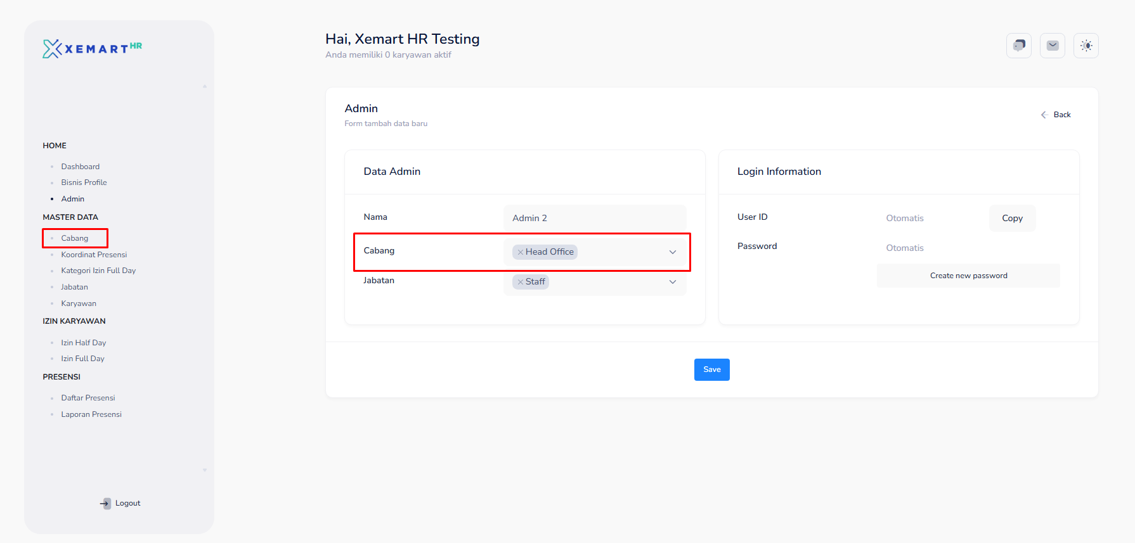
Task: Open the mail inbox icon
Action: pyautogui.click(x=1052, y=46)
